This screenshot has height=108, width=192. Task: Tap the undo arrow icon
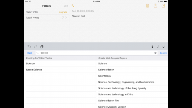point(29,47)
